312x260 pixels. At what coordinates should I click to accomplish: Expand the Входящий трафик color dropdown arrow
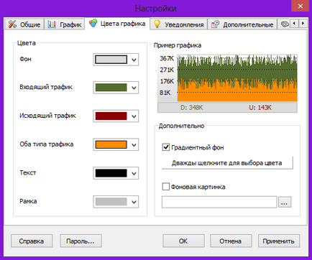coord(134,88)
